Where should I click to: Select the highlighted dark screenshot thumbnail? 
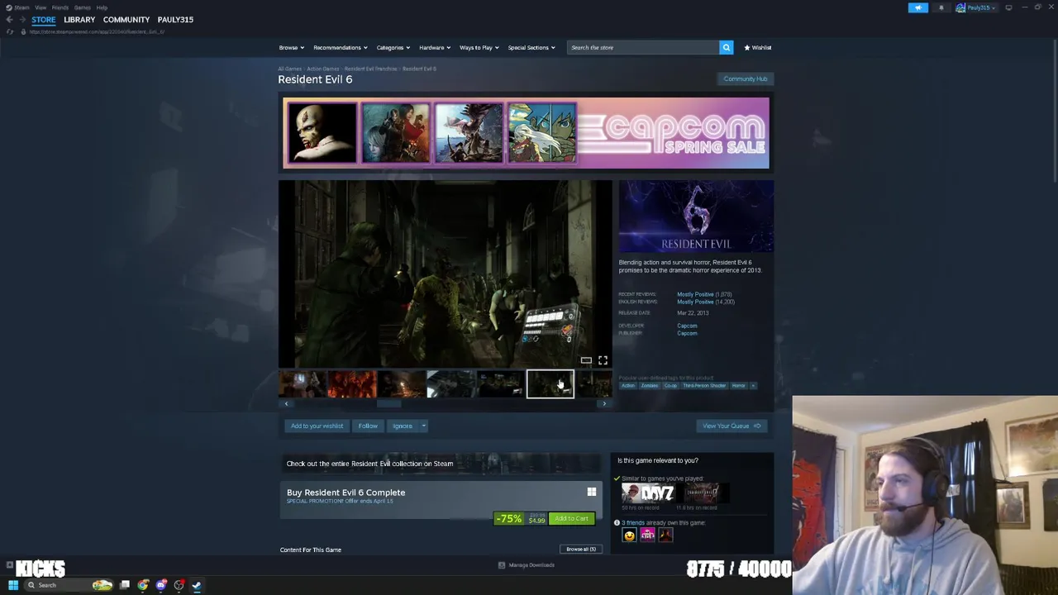pos(550,384)
